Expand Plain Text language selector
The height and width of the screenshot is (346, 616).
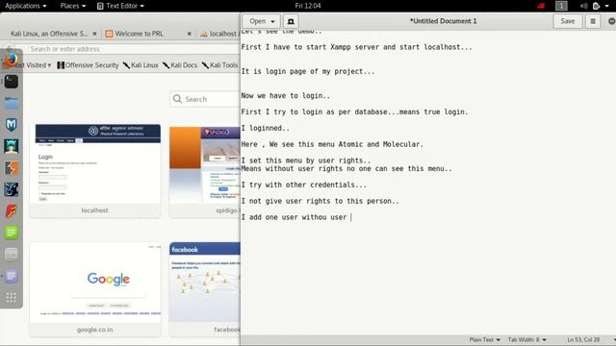(484, 339)
